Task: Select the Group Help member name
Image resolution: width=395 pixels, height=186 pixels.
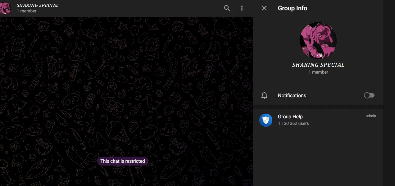Action: coord(290,116)
